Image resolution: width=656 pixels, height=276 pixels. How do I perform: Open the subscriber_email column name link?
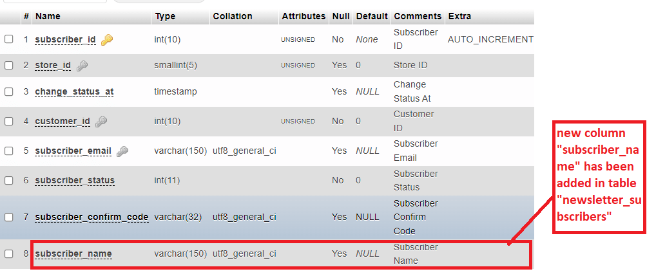(x=73, y=151)
